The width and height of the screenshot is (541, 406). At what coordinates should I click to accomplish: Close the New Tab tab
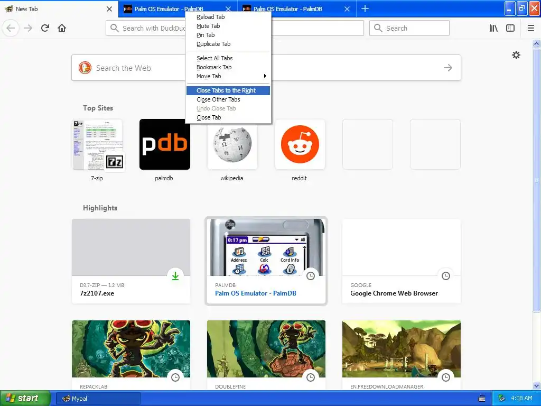(x=109, y=9)
